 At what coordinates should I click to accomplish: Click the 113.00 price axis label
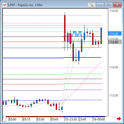114,96
